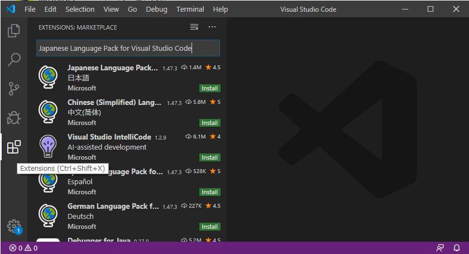Click the EXTENSIONS: MARKETPLACE header
The width and height of the screenshot is (469, 254).
pos(78,27)
